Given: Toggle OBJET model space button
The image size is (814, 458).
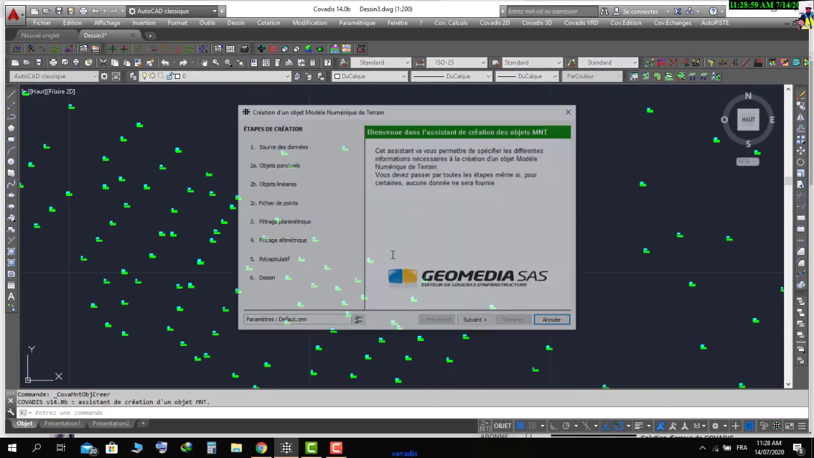Looking at the screenshot, I should [502, 426].
